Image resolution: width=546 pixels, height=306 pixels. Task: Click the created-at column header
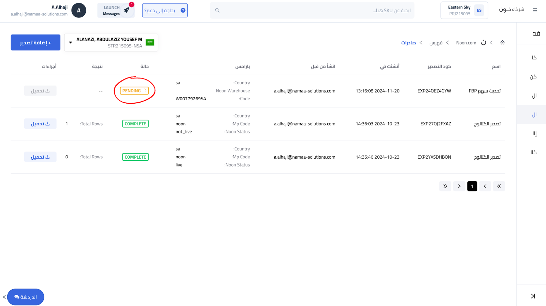(x=390, y=66)
